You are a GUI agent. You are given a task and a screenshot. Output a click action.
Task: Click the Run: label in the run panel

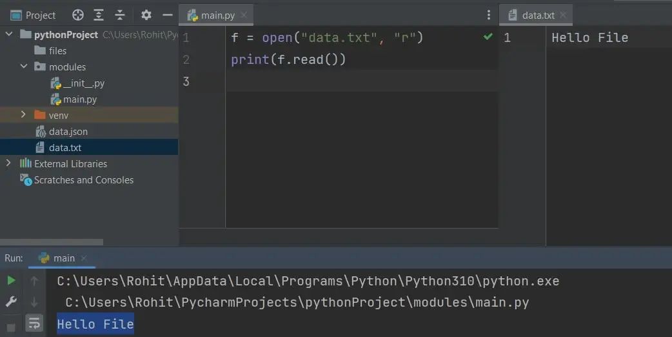tap(14, 258)
